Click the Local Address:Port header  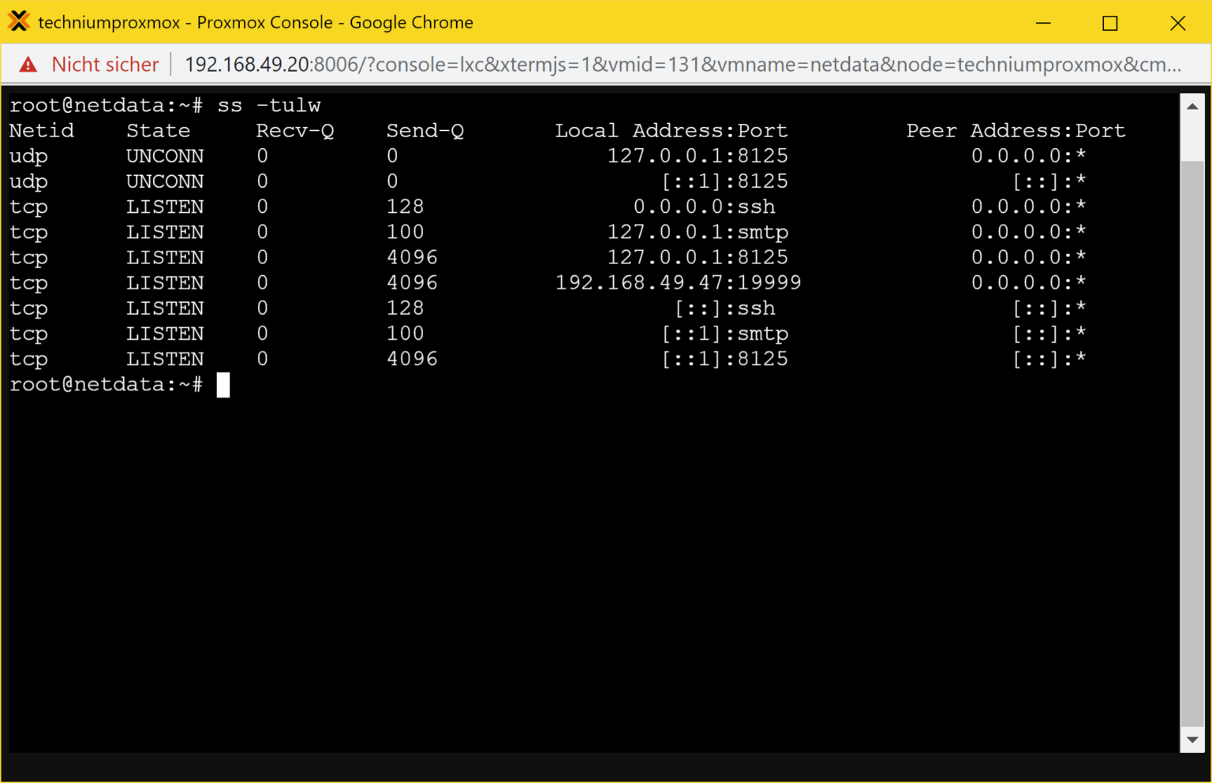(x=671, y=131)
